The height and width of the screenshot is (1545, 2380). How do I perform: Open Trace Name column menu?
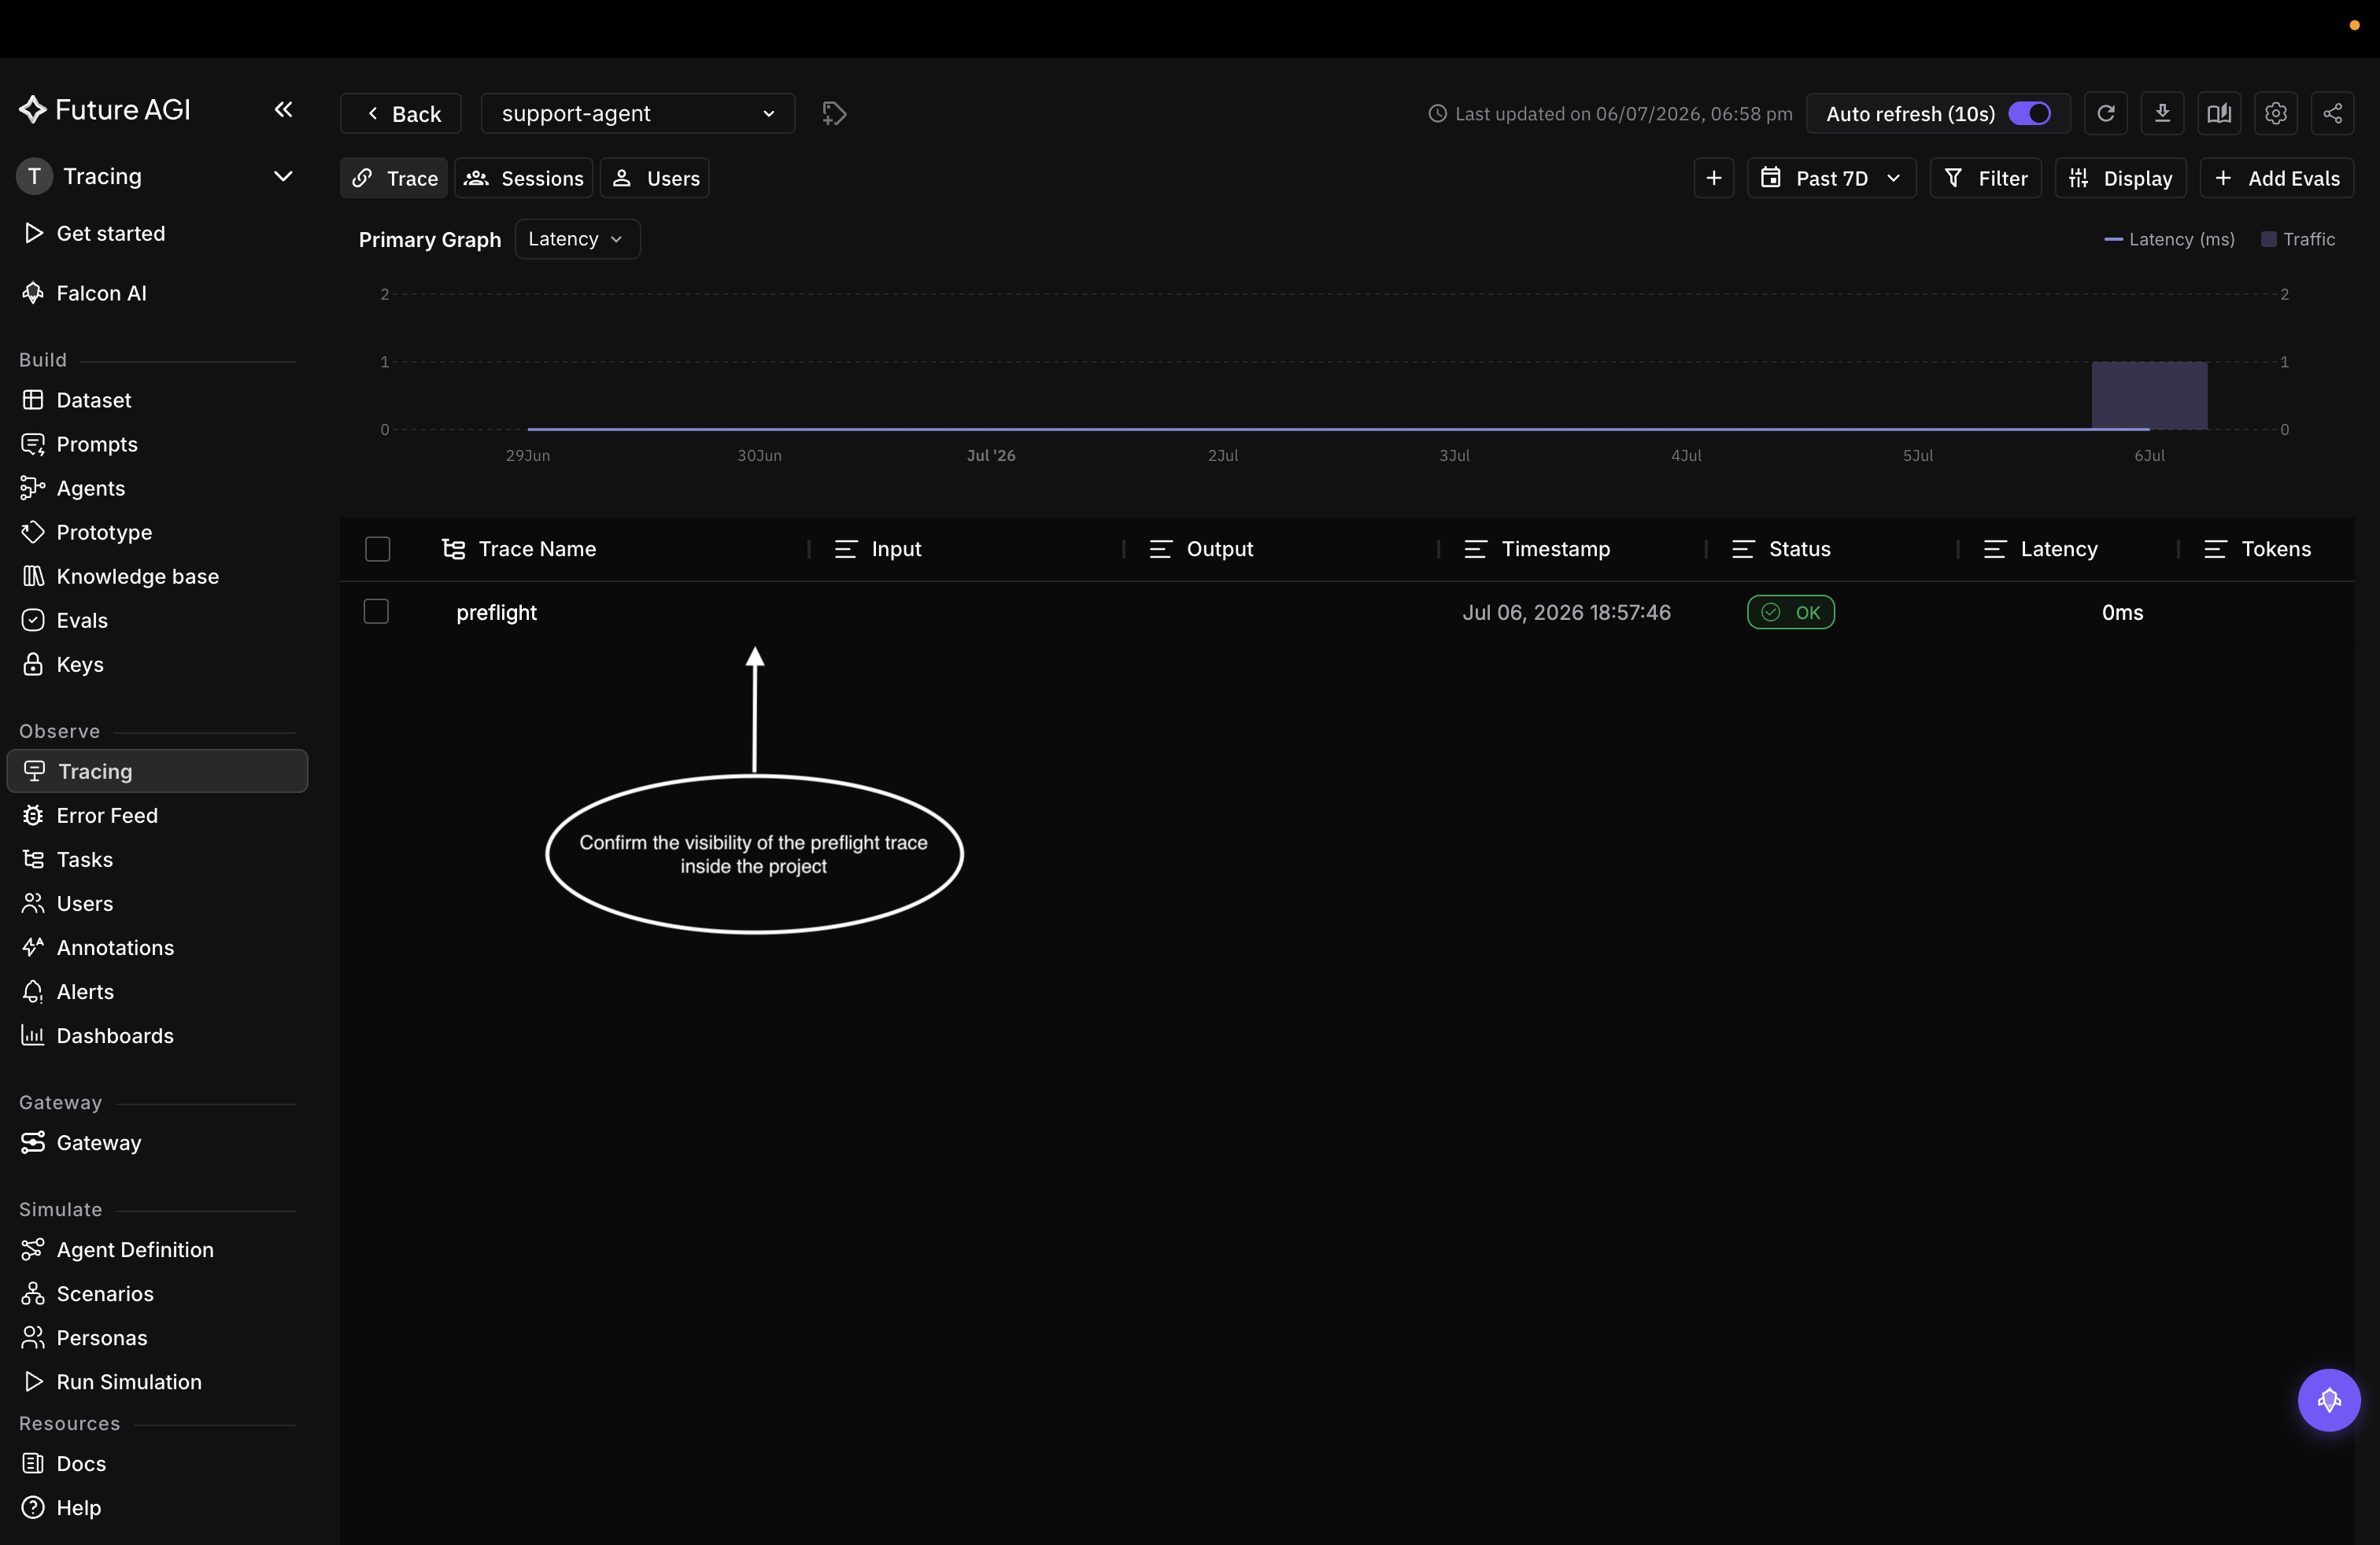tap(453, 548)
